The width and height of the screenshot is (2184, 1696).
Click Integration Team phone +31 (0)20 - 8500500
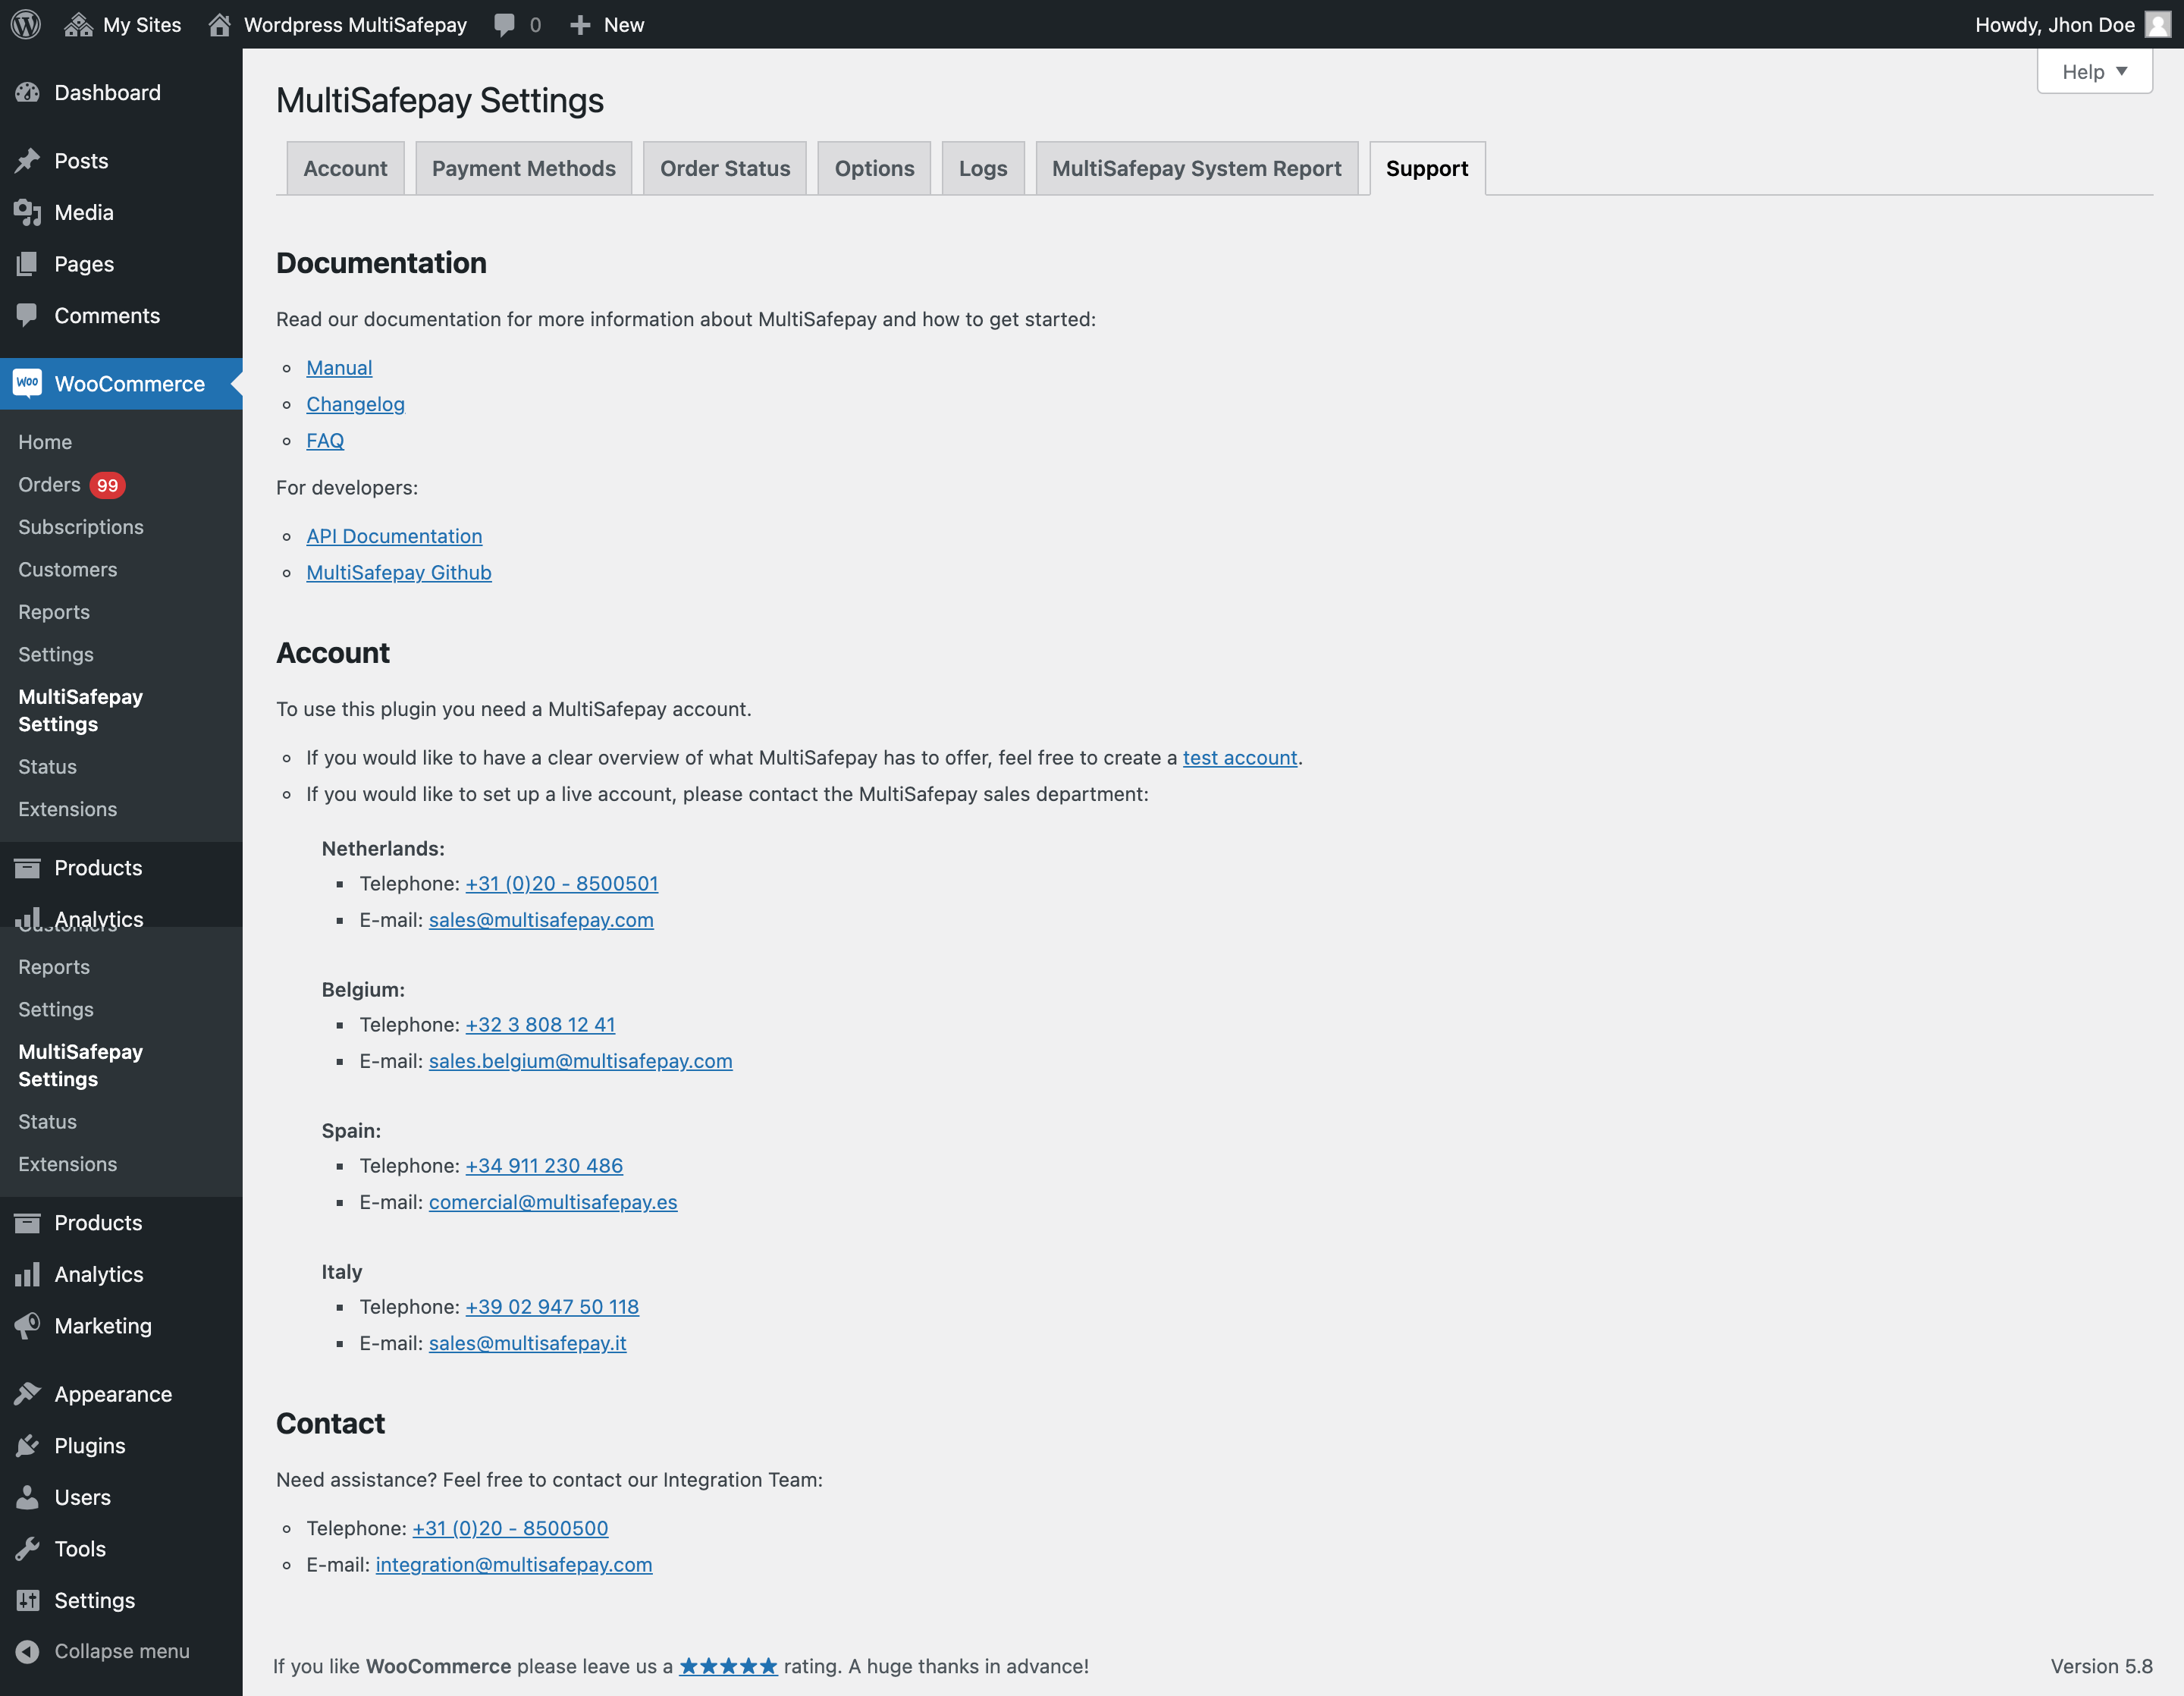click(510, 1528)
